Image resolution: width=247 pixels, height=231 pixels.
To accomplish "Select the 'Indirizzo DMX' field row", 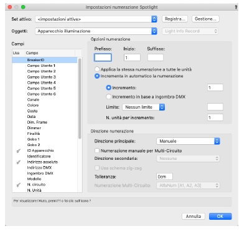I will (45, 167).
